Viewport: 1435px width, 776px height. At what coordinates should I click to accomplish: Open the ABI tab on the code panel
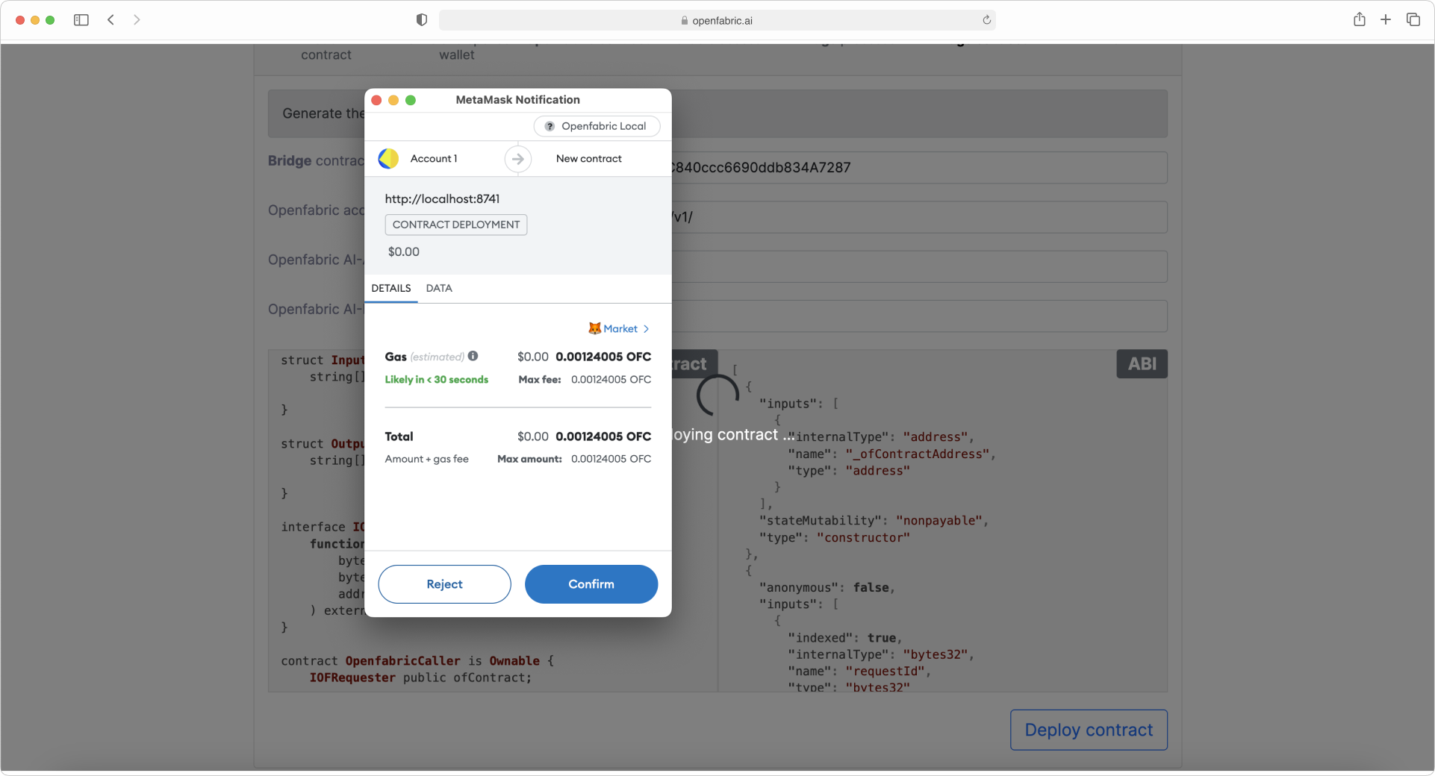tap(1142, 364)
